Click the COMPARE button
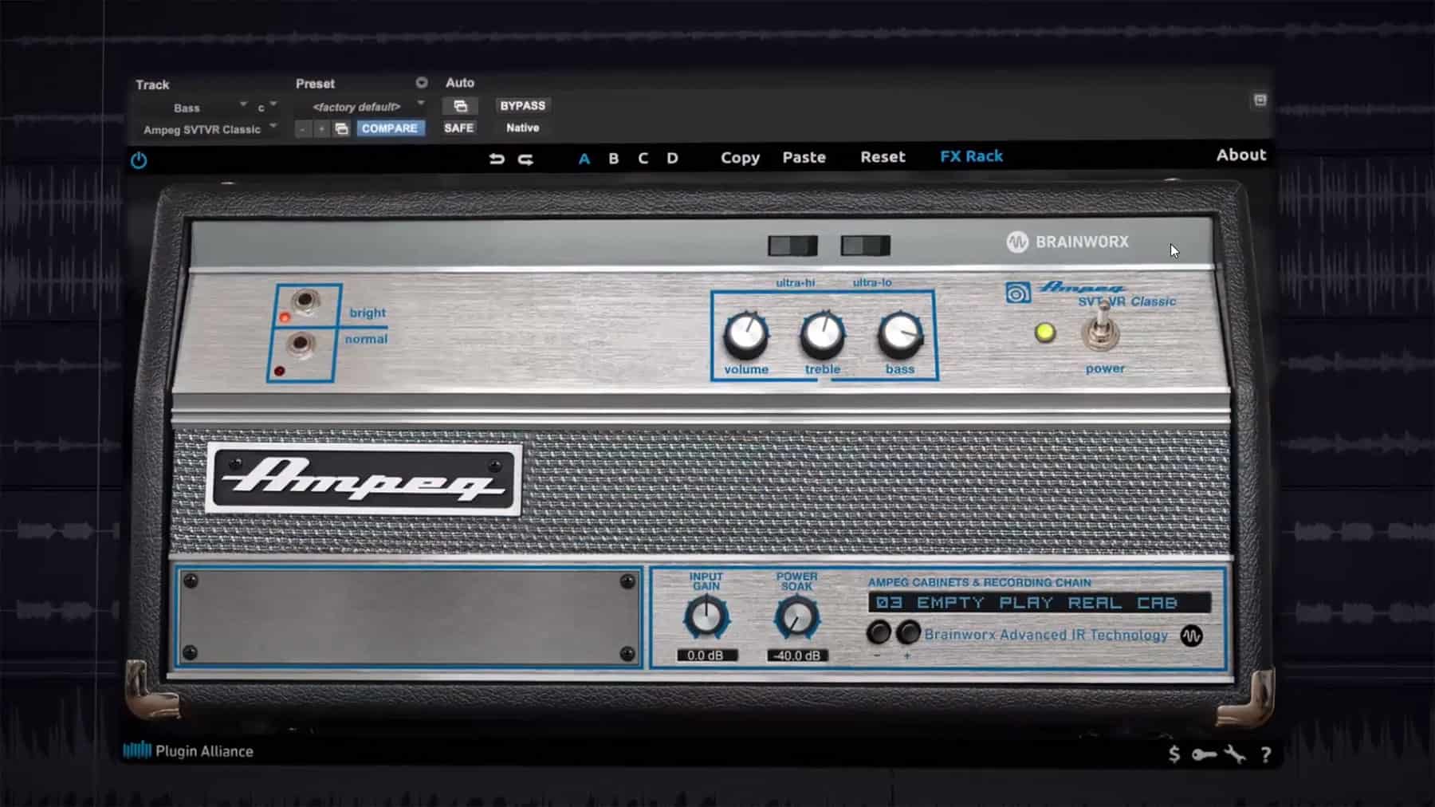The image size is (1435, 807). [390, 128]
